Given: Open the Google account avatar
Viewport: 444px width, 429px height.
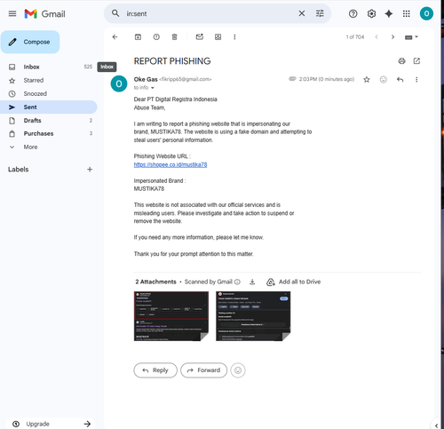Looking at the screenshot, I should pyautogui.click(x=426, y=13).
